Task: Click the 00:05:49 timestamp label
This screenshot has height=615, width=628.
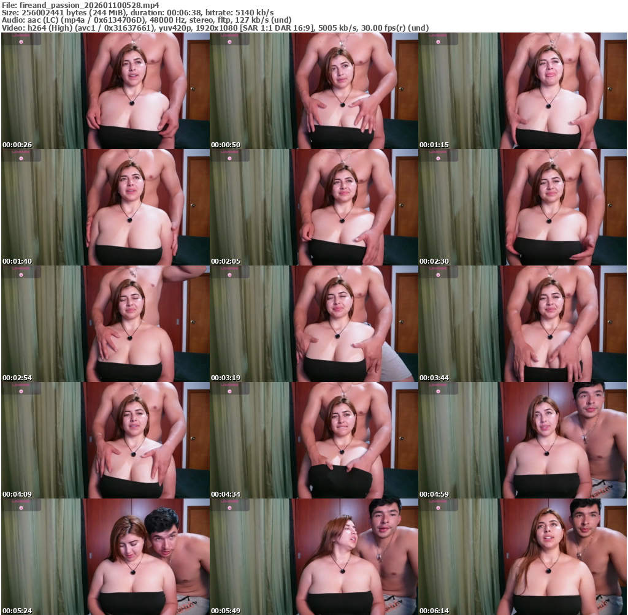Action: pos(226,611)
